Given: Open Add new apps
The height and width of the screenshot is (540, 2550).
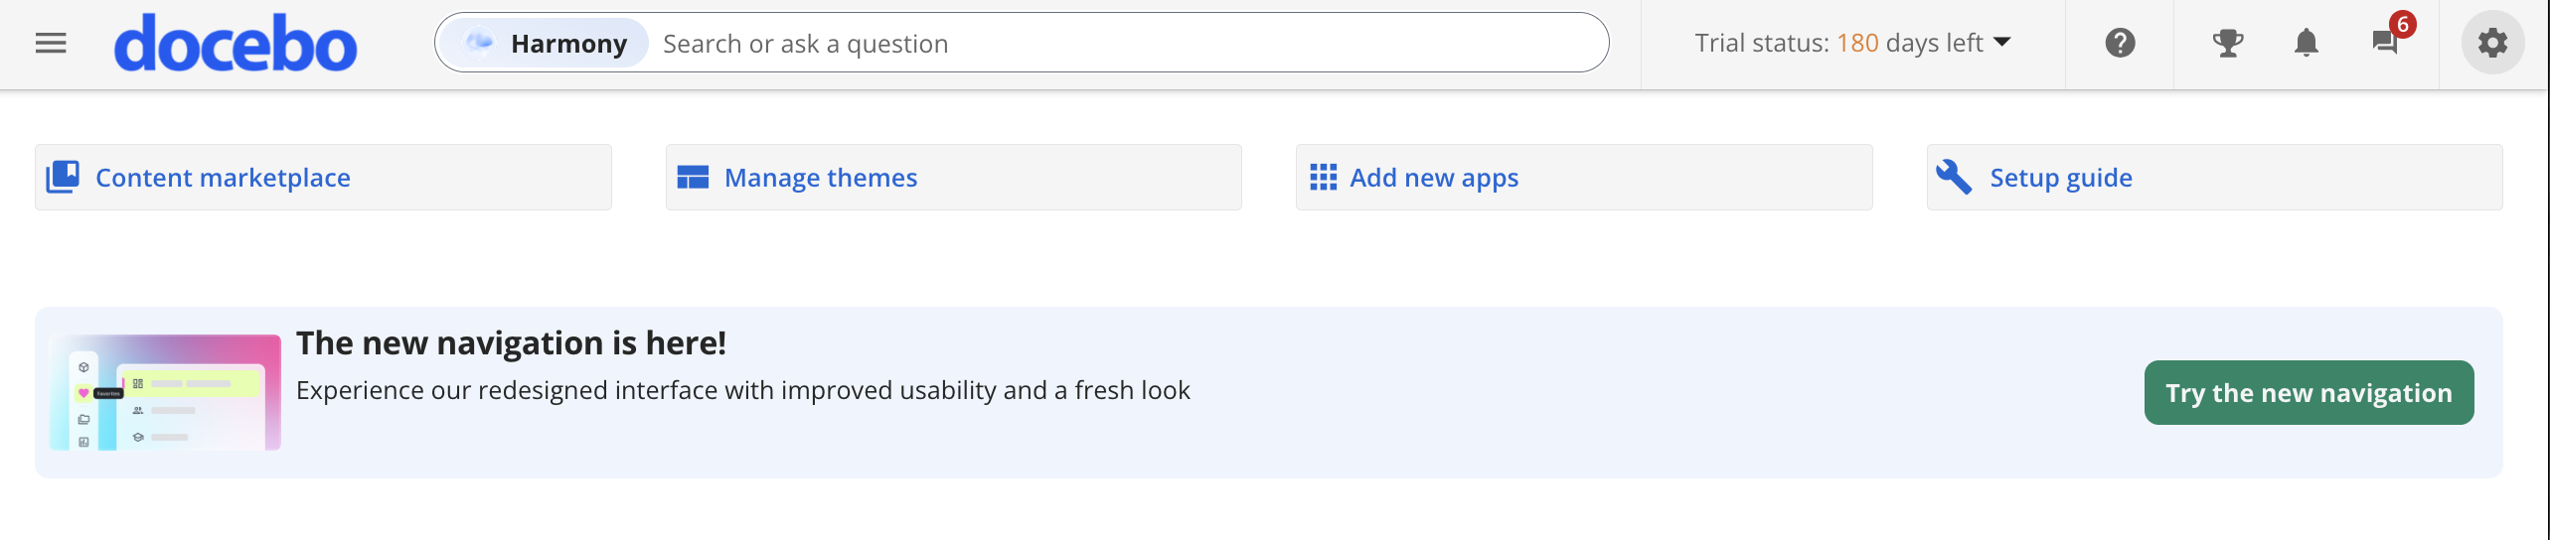Looking at the screenshot, I should pyautogui.click(x=1433, y=178).
